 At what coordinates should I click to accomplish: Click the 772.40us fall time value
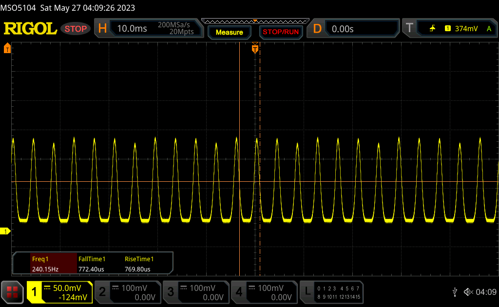pos(91,269)
